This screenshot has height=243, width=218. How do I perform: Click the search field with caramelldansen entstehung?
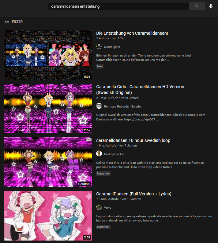coord(118,6)
